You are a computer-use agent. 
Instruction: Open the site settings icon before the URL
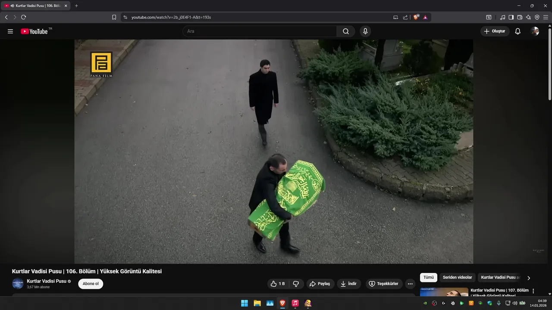[x=125, y=17]
